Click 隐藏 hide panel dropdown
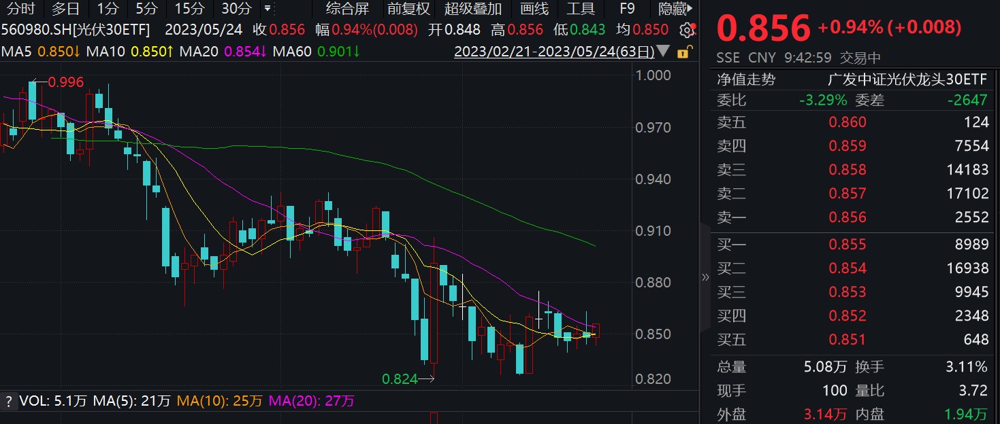 click(676, 9)
